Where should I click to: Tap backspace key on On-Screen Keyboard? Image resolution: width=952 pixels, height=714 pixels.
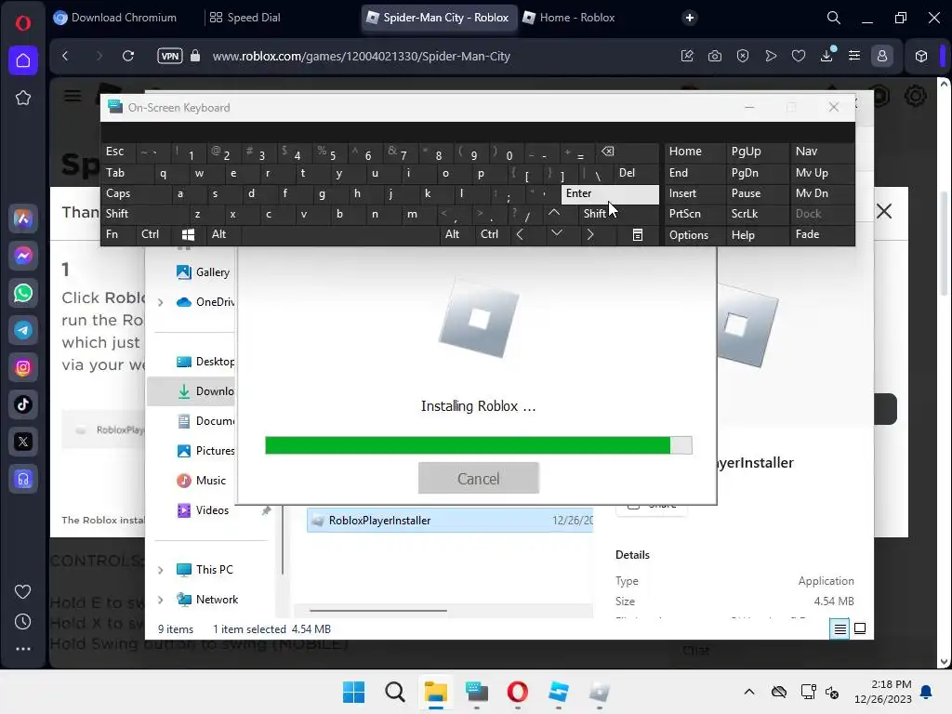[628, 152]
